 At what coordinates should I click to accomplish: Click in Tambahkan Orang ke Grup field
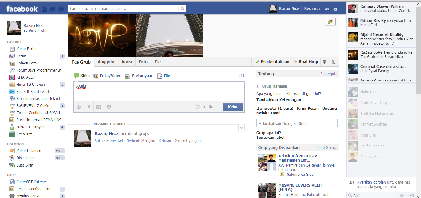pyautogui.click(x=297, y=123)
